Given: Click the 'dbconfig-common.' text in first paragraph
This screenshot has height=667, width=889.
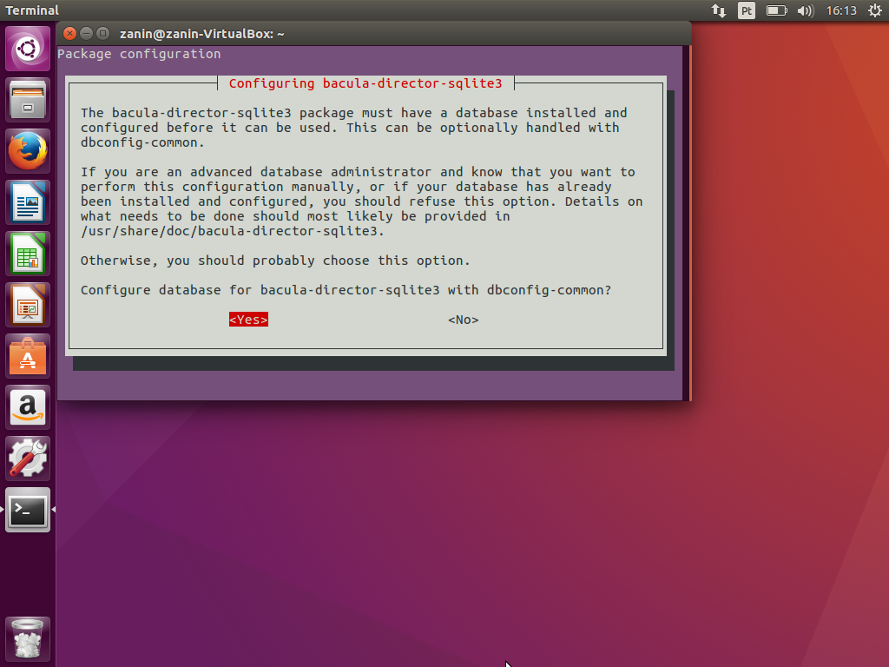Looking at the screenshot, I should pos(142,142).
